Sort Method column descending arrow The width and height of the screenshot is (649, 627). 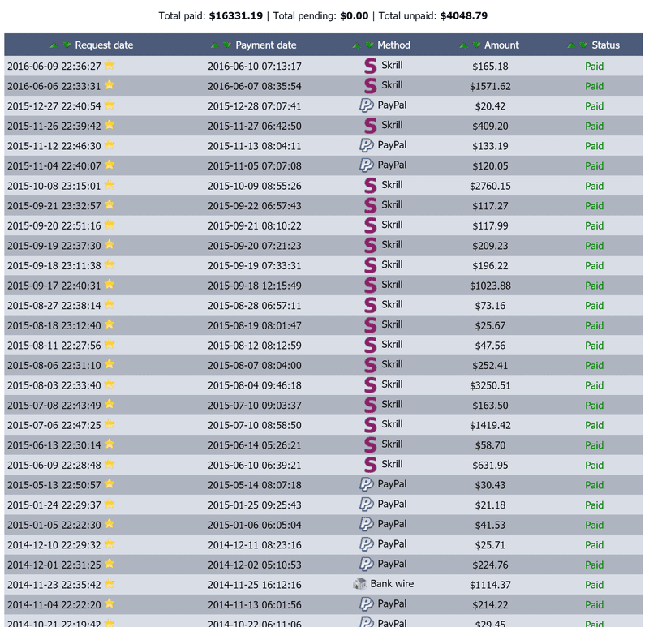click(x=369, y=45)
